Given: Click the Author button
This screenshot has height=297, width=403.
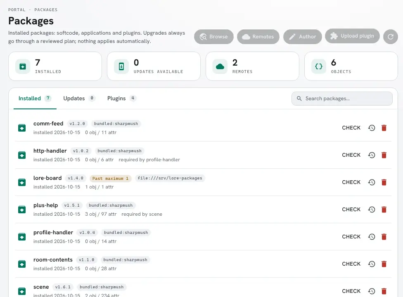Looking at the screenshot, I should coord(303,37).
